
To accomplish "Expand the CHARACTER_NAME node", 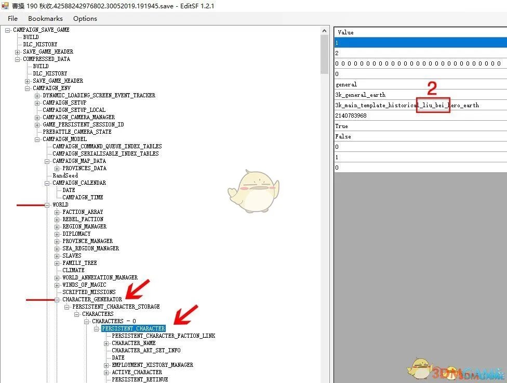I will (106, 343).
